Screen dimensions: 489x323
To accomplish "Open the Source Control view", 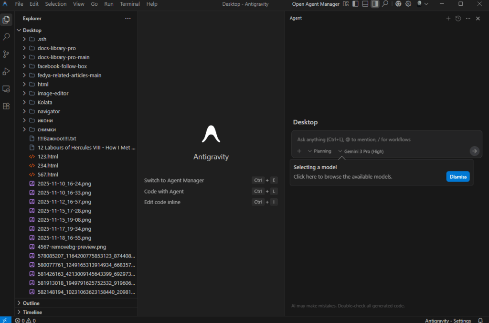I will (x=6, y=54).
